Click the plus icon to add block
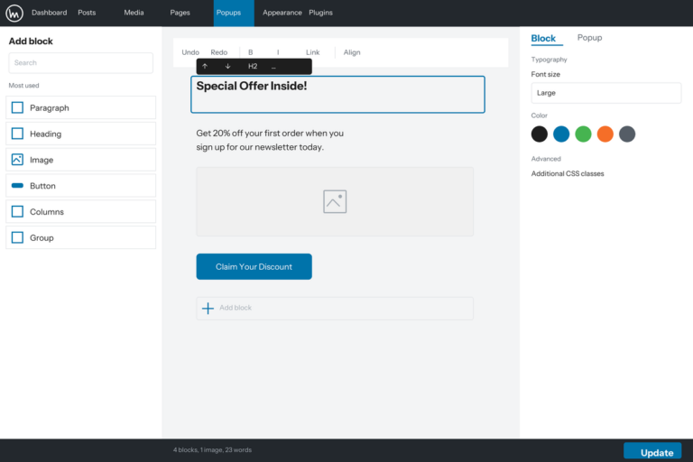This screenshot has width=693, height=462. pyautogui.click(x=208, y=308)
